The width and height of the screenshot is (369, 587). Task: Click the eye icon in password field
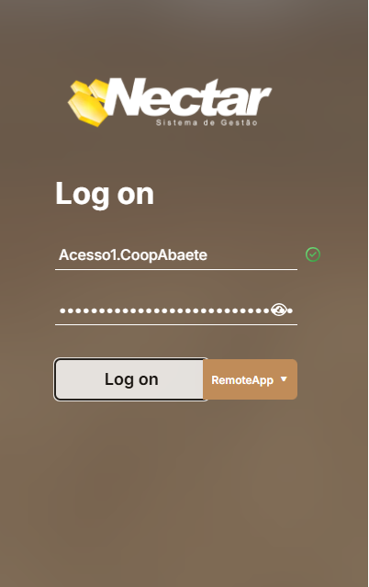click(279, 310)
